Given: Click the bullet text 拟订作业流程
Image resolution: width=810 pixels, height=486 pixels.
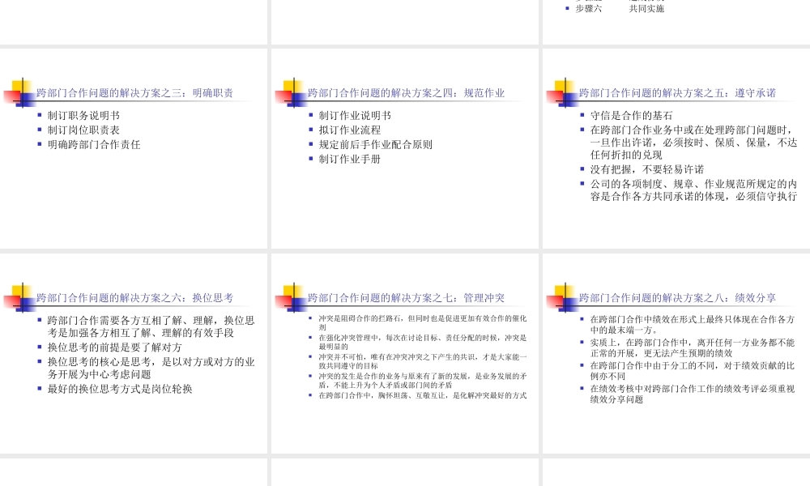Looking at the screenshot, I should [350, 130].
